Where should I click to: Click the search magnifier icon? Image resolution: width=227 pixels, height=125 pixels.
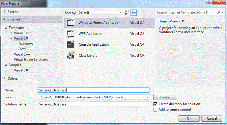tap(219, 12)
